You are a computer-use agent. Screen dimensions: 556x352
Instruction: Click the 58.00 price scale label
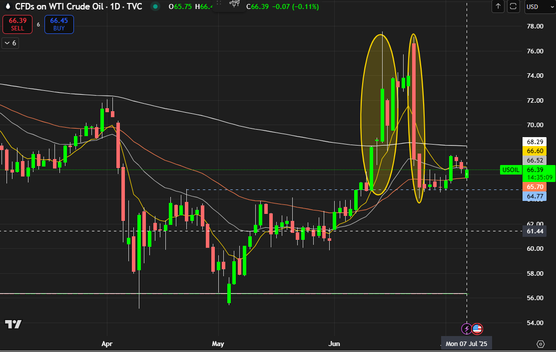tap(535, 273)
